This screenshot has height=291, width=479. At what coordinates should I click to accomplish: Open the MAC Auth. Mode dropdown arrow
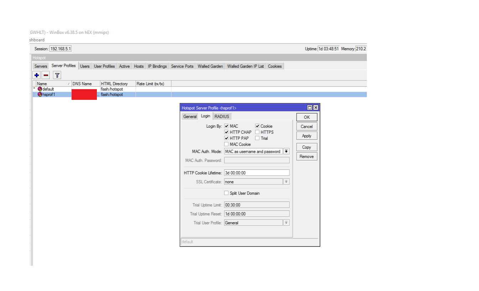[x=286, y=152]
